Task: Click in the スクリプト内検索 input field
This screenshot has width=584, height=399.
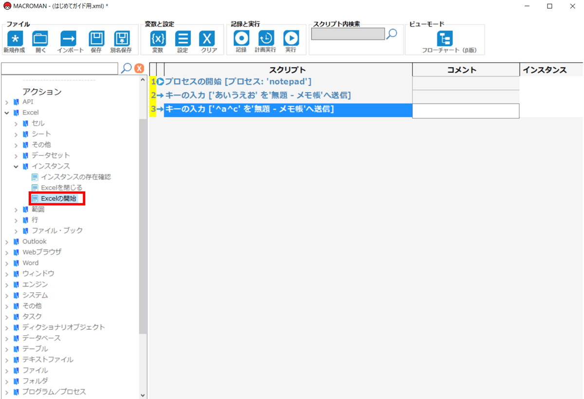Action: [348, 34]
